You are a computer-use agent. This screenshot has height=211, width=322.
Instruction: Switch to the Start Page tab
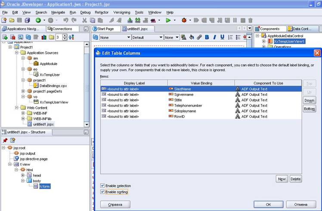coord(105,29)
